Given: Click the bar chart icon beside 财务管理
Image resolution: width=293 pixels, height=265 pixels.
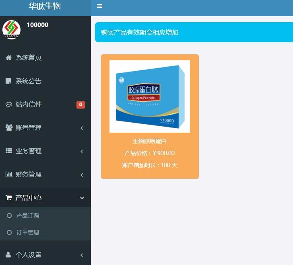Looking at the screenshot, I should [x=8, y=174].
